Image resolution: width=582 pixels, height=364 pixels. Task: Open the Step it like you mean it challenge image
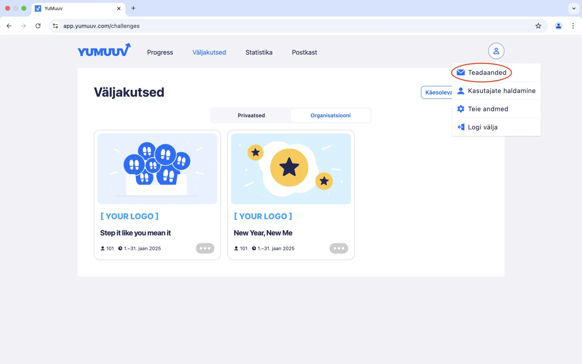pyautogui.click(x=157, y=169)
